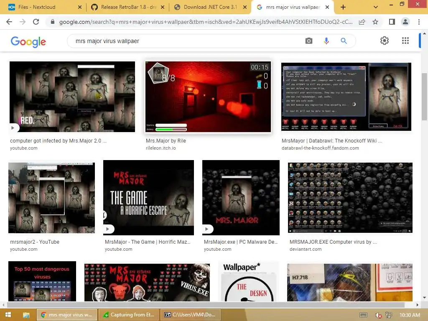Switch to Download .NET Core 3.1 tab

pyautogui.click(x=210, y=7)
